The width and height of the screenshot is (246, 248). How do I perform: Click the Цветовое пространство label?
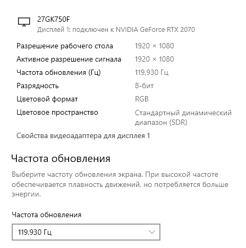click(x=57, y=113)
